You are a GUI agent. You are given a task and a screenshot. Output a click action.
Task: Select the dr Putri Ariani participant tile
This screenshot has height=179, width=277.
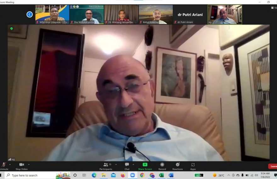point(190,14)
